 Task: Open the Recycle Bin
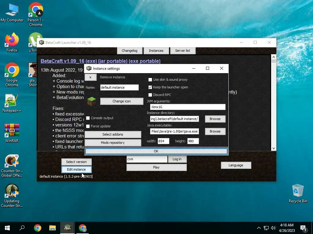pyautogui.click(x=298, y=193)
